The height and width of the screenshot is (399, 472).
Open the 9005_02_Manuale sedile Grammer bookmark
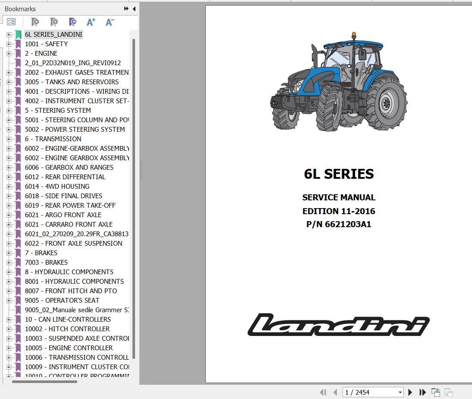pos(77,310)
